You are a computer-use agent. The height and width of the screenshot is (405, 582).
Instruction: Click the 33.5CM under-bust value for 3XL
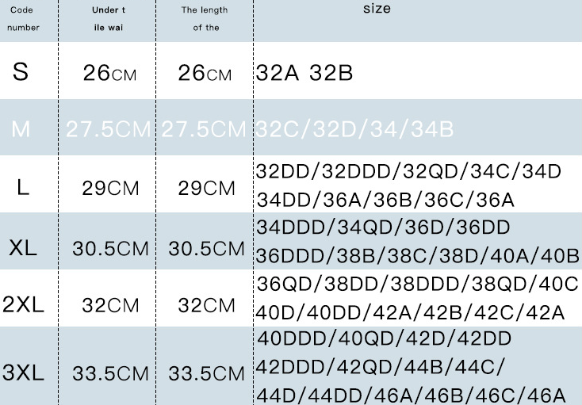110,373
